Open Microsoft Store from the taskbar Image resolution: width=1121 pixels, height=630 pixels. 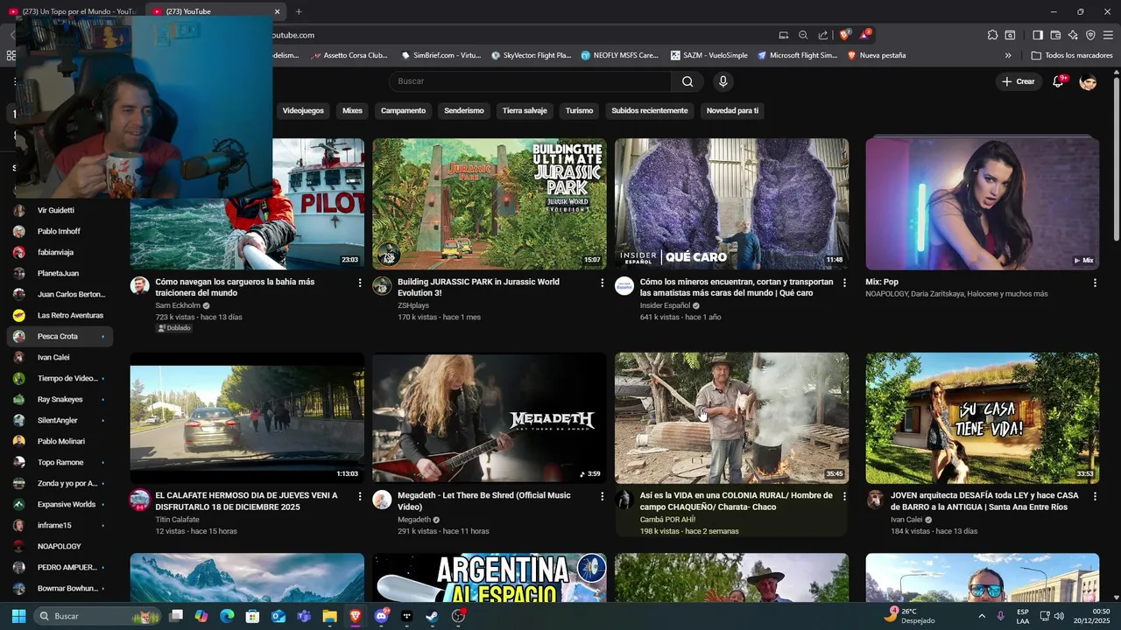[253, 616]
